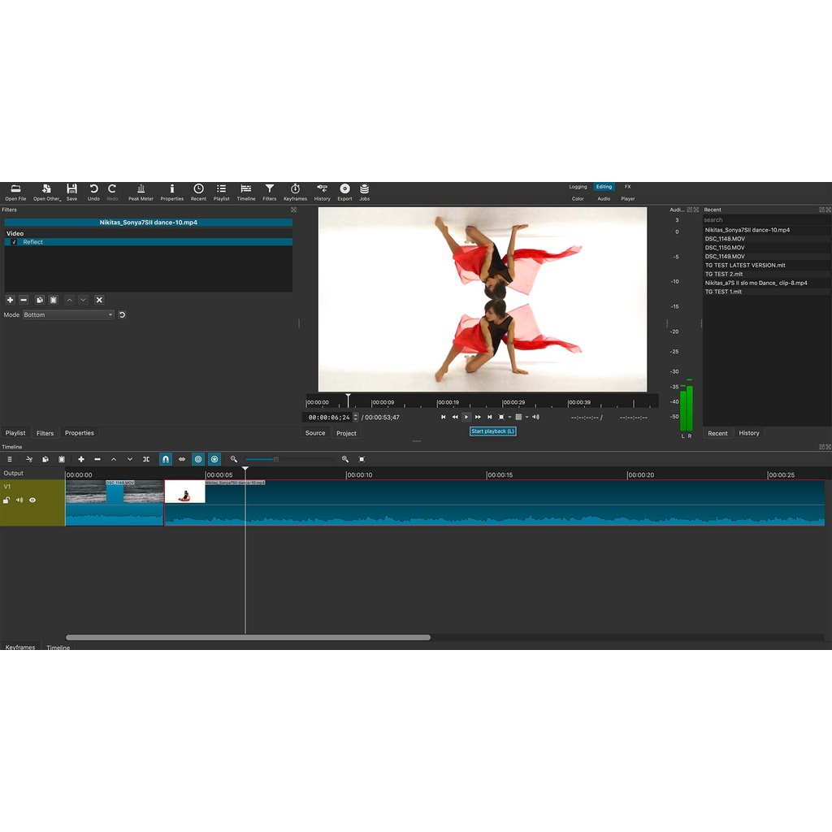Open the Keyframes panel from toolbar
The image size is (832, 832).
(295, 192)
